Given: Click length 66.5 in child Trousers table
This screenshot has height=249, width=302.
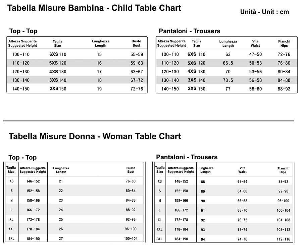Looking at the screenshot, I should tap(228, 63).
